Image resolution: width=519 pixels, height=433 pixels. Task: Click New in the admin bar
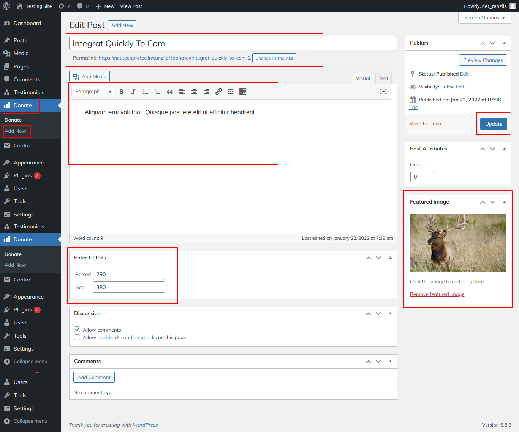[105, 6]
